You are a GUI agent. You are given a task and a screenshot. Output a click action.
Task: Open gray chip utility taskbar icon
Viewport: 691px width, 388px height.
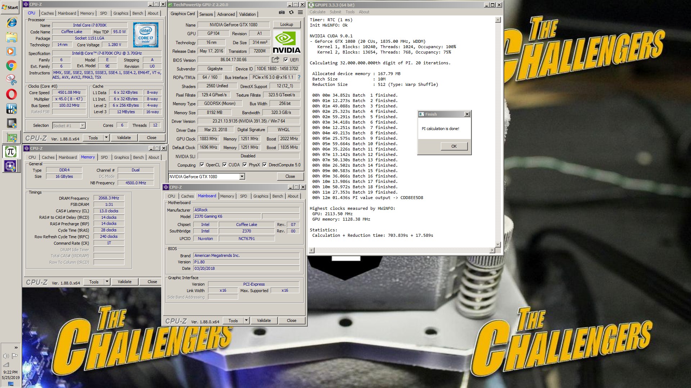[11, 123]
